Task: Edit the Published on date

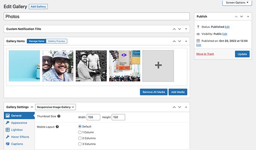Action: (x=199, y=45)
